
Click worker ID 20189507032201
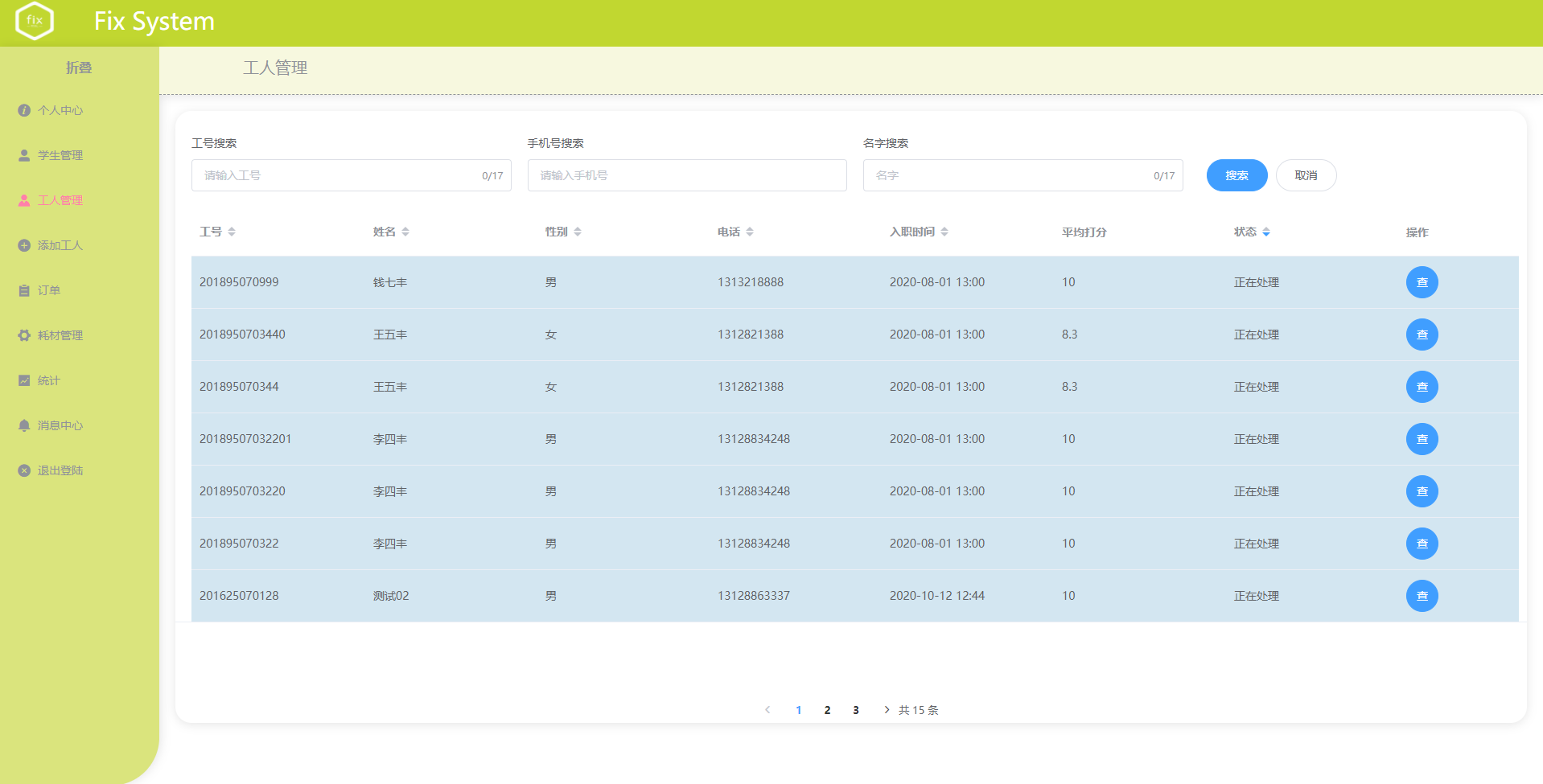(245, 439)
